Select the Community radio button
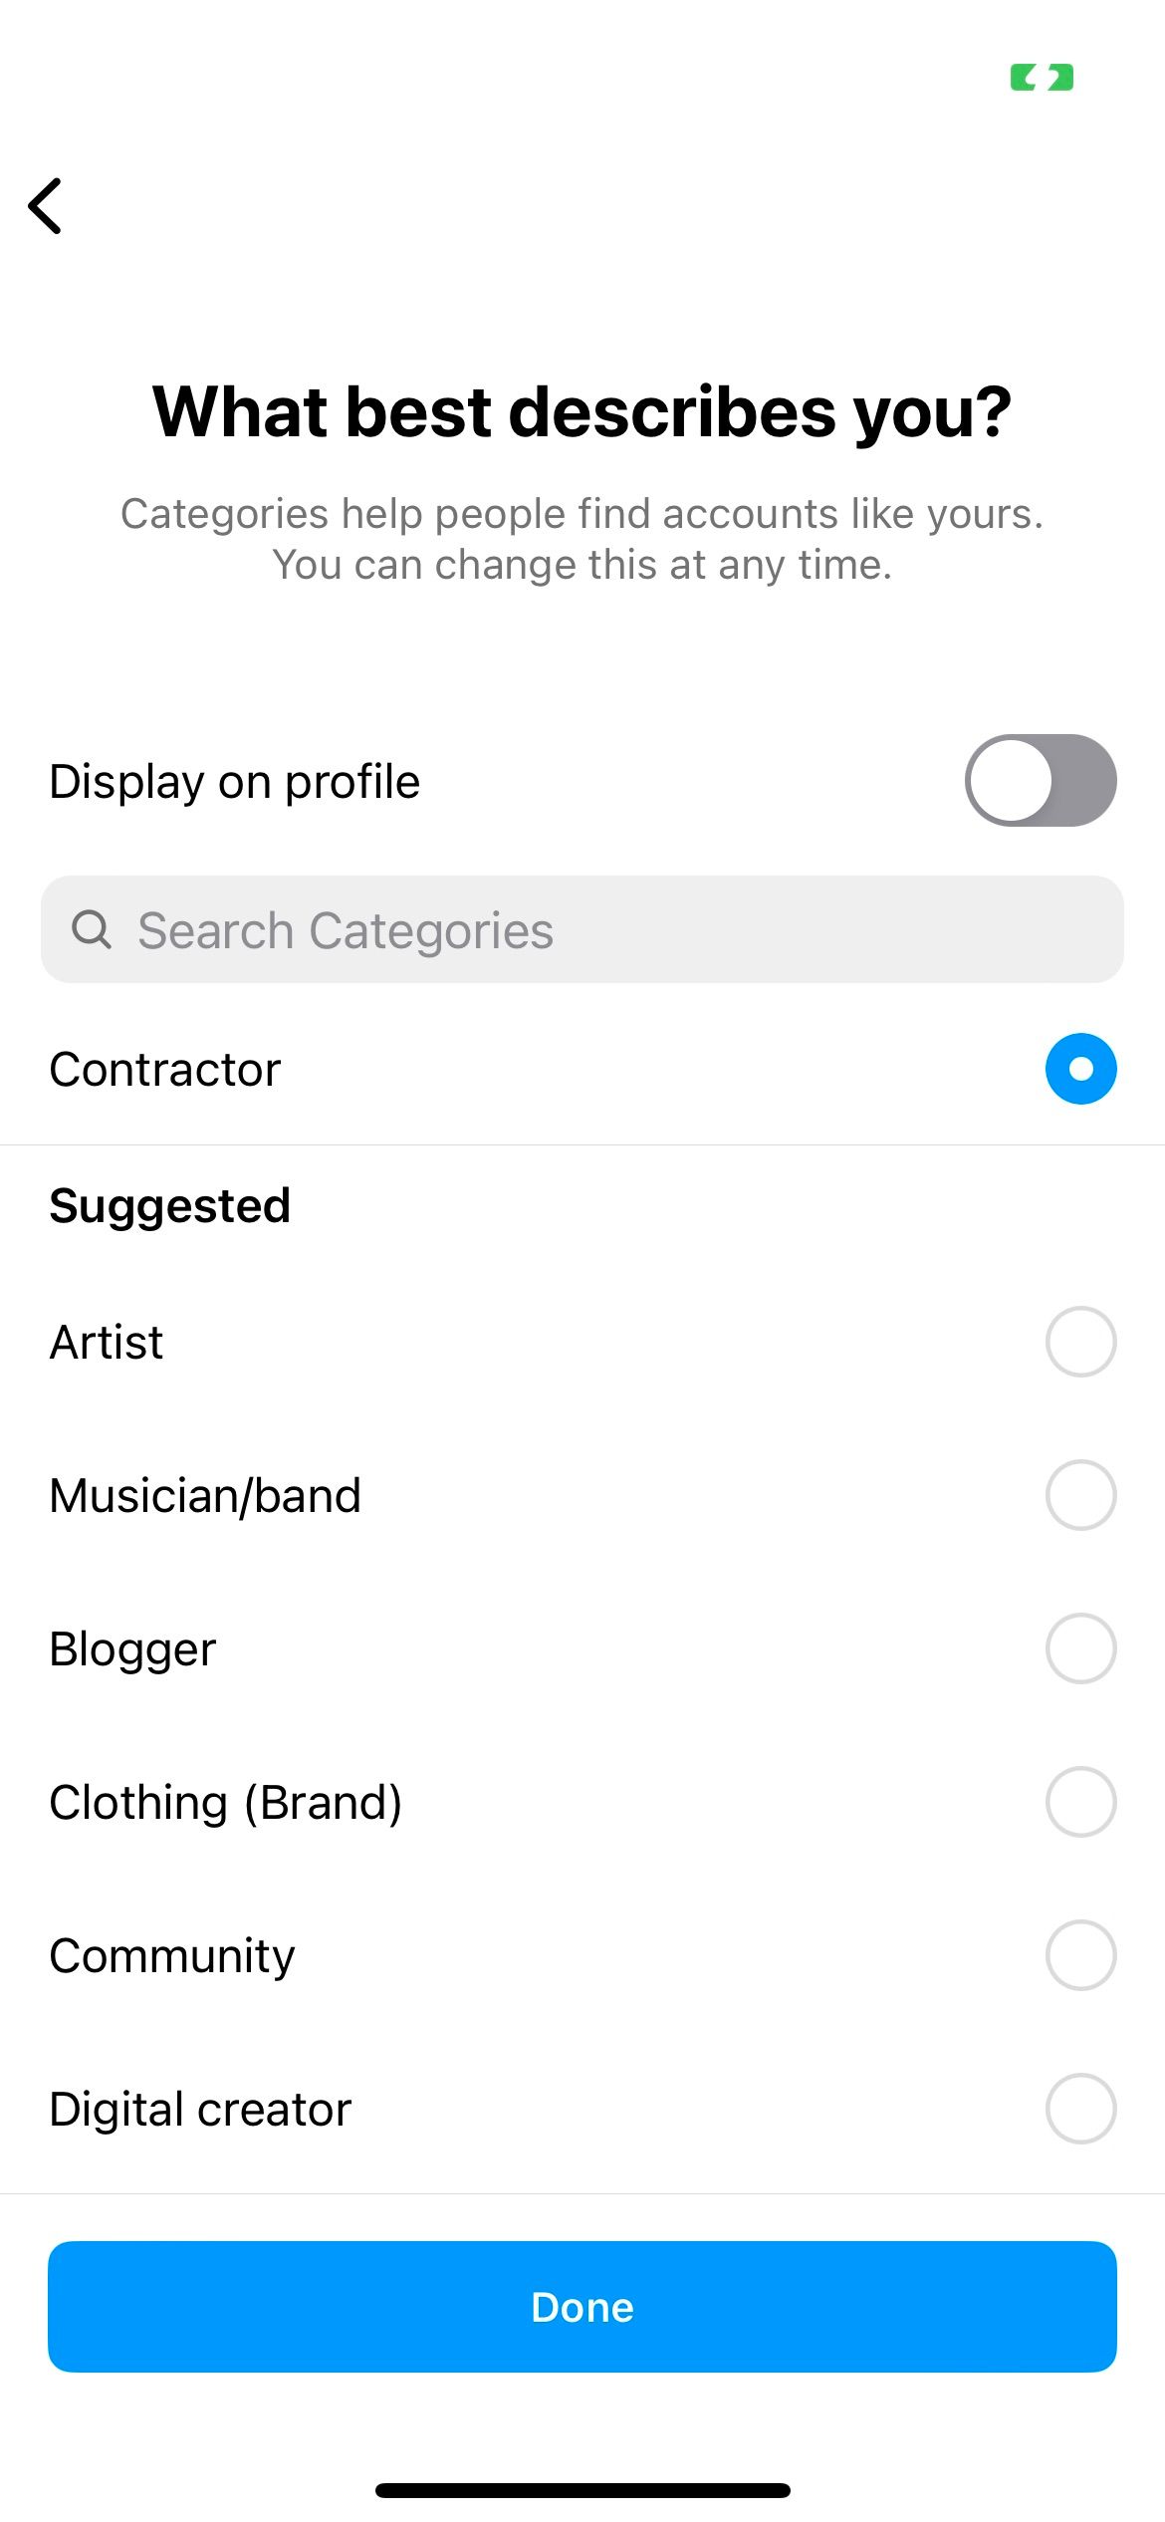The image size is (1165, 2522). [1080, 1955]
